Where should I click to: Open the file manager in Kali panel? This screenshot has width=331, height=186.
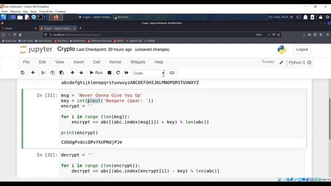point(20,17)
